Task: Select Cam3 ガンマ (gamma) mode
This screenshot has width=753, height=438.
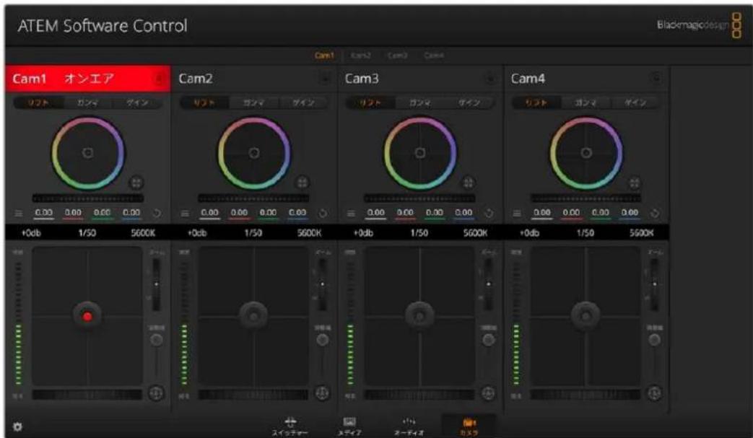Action: click(419, 102)
